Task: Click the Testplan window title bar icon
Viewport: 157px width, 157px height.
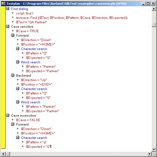Action: pyautogui.click(x=4, y=4)
